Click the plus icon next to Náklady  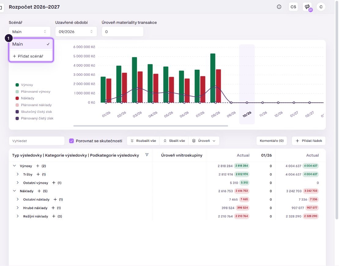pos(39,191)
